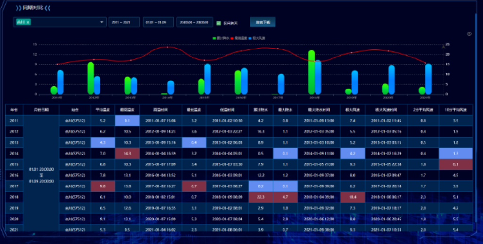This screenshot has width=483, height=244.
Task: Click the station cell in the 2012 row
Action: [75, 131]
